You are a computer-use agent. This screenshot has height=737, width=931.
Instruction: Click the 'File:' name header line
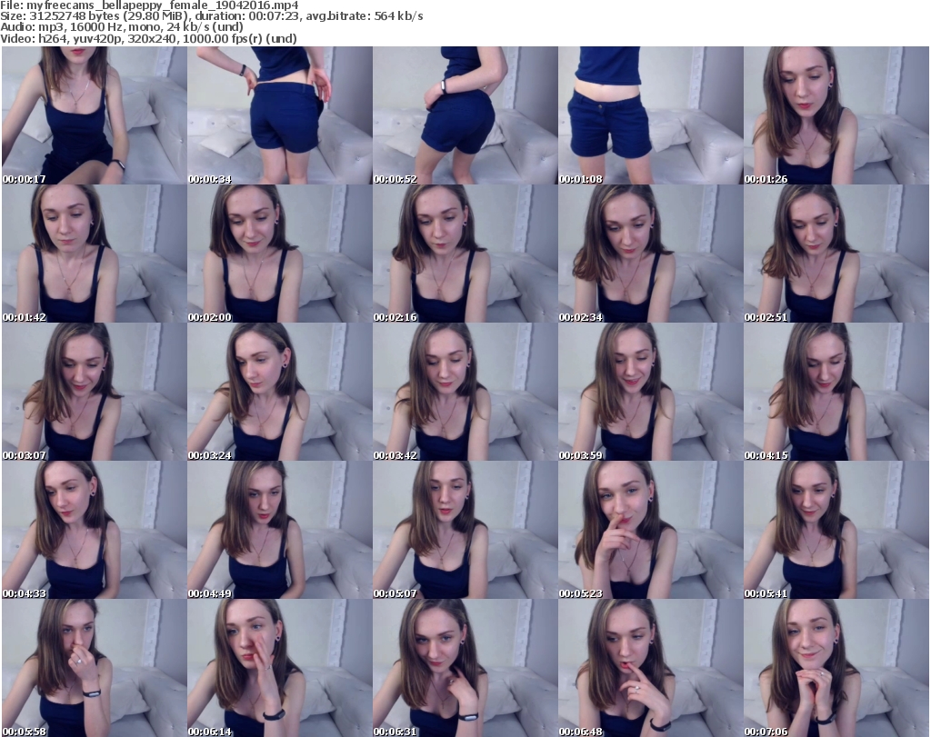click(149, 5)
